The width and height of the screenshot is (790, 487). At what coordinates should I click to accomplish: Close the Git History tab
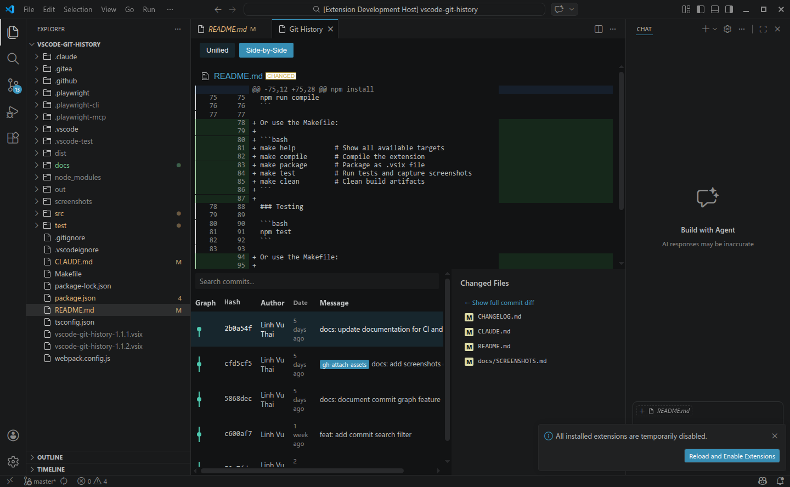coord(330,29)
